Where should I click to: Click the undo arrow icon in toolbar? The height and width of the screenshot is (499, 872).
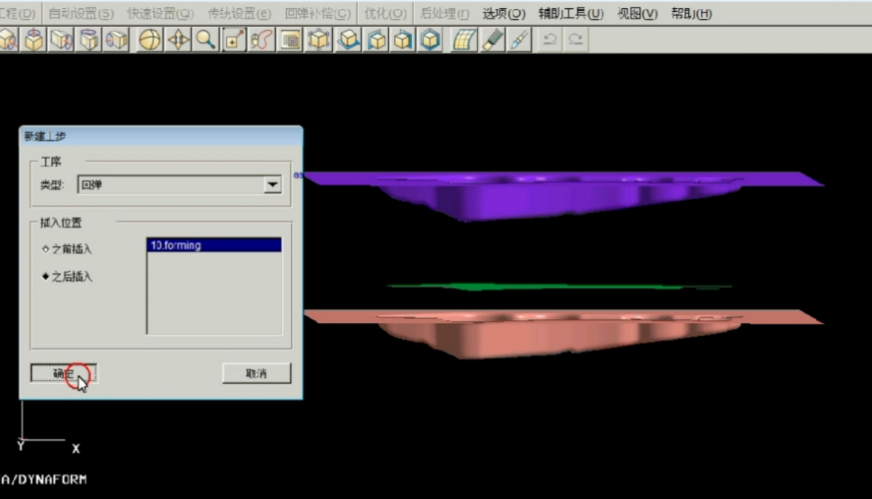click(549, 40)
